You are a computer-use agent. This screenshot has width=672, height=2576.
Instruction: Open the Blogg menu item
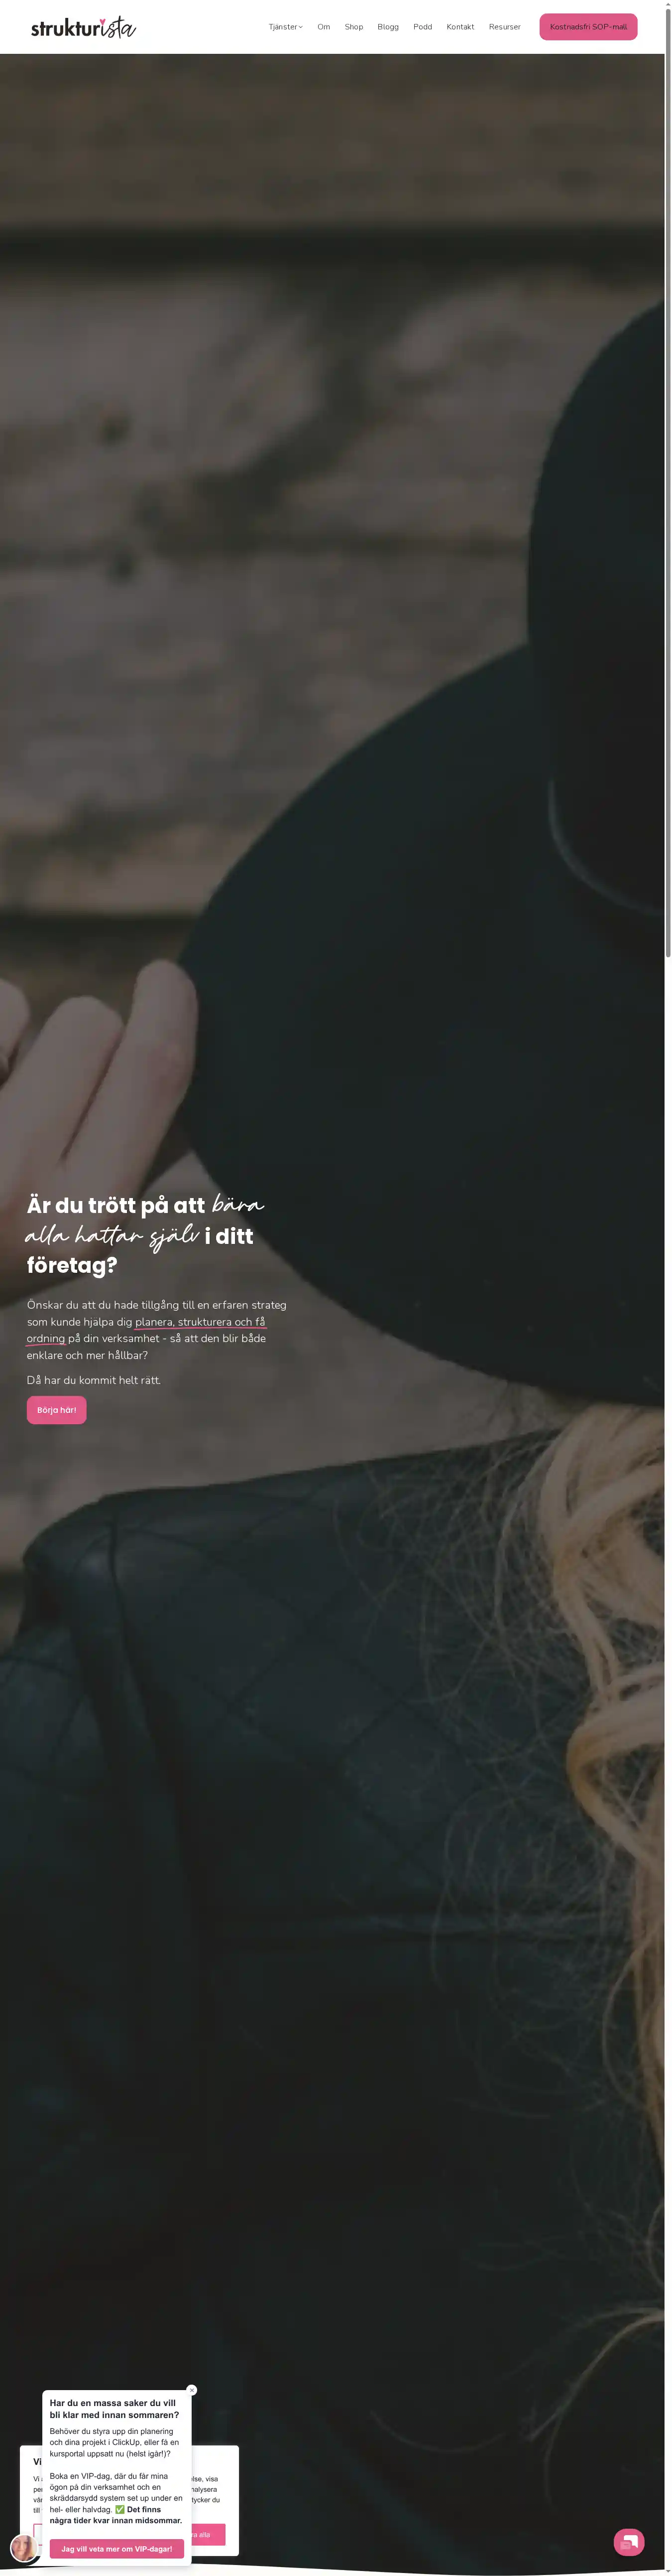(x=387, y=27)
